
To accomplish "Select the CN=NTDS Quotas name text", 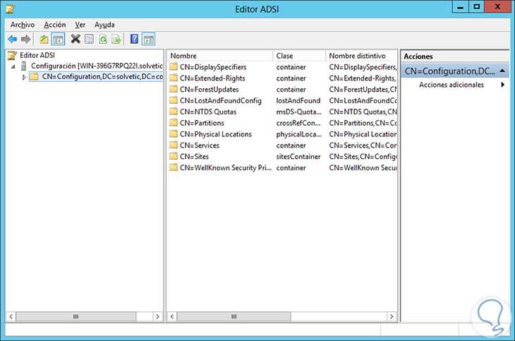I will click(x=208, y=112).
